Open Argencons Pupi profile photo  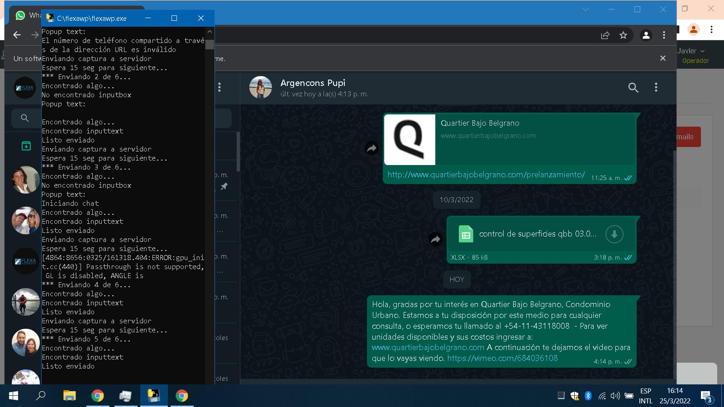[x=261, y=87]
